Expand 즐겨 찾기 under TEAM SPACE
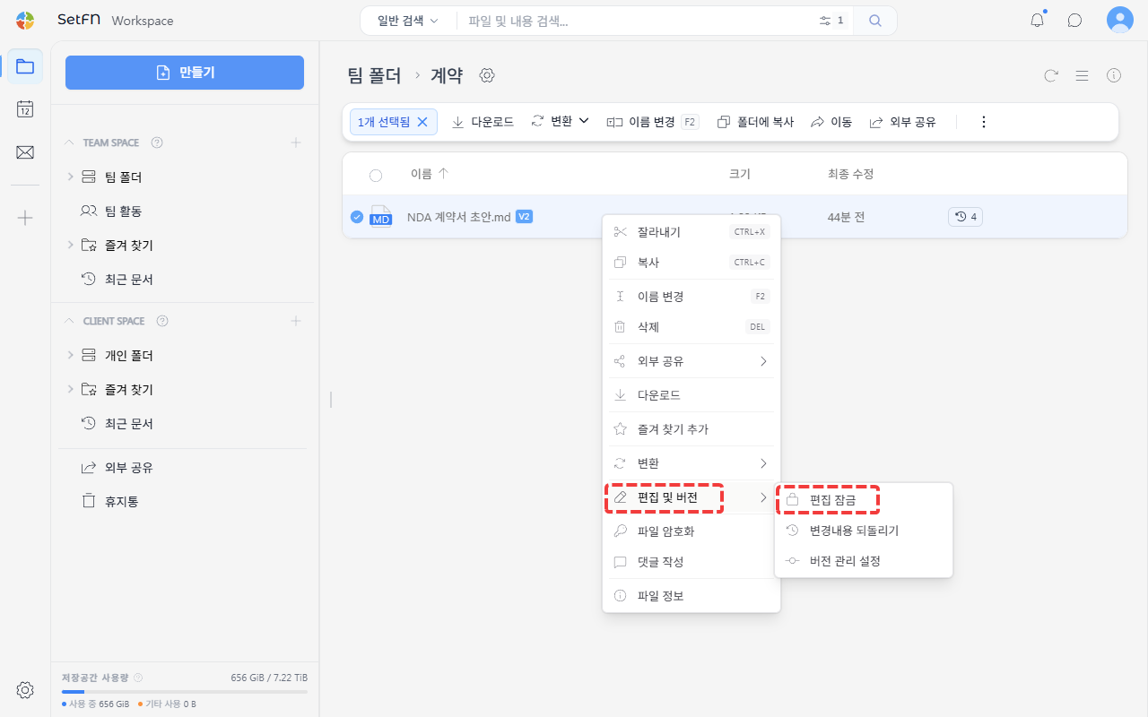1148x717 pixels. (x=70, y=246)
